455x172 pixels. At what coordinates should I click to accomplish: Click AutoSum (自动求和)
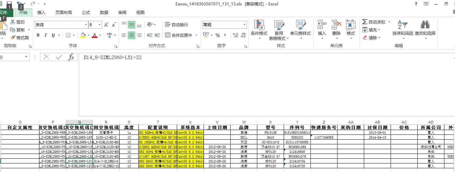374,22
